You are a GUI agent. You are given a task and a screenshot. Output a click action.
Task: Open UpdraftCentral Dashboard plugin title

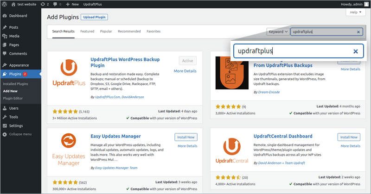[283, 136]
